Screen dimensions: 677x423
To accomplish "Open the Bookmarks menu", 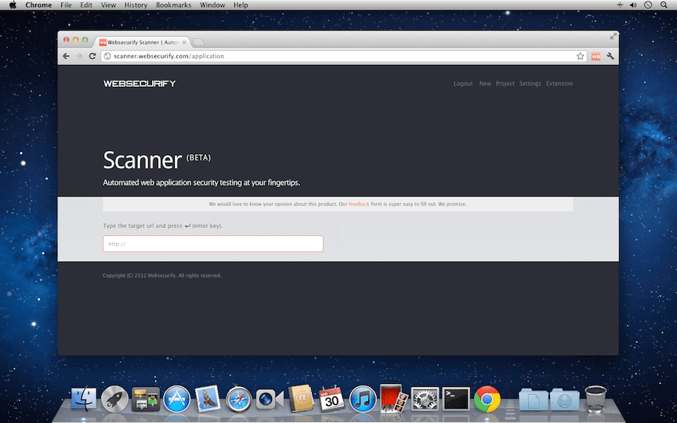I will point(174,5).
